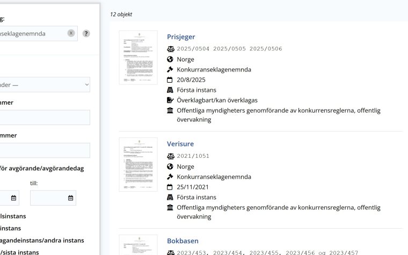Click the instance icon beside Verisure Första instans
This screenshot has height=255, width=408.
[x=171, y=197]
